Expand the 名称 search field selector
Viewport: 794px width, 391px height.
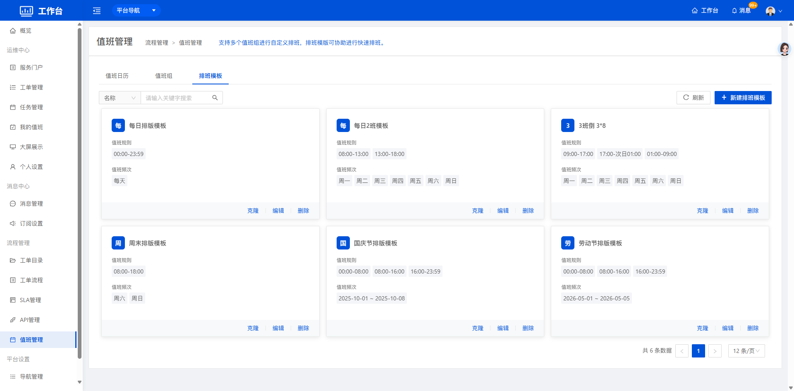[x=120, y=98]
